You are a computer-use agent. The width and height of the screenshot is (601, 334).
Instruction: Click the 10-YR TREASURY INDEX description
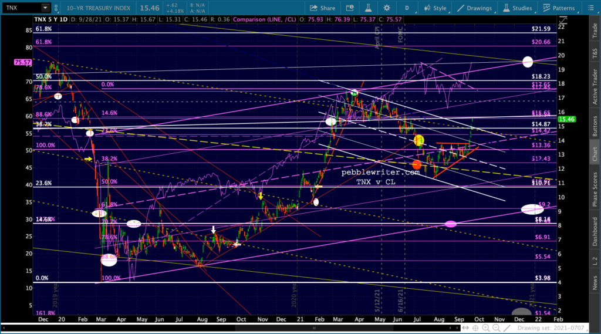[99, 8]
